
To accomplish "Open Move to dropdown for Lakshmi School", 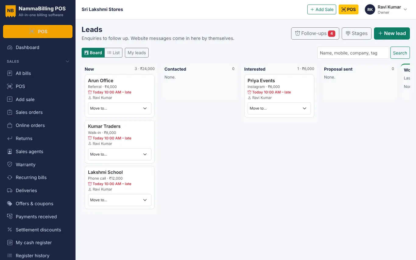I will click(x=120, y=200).
